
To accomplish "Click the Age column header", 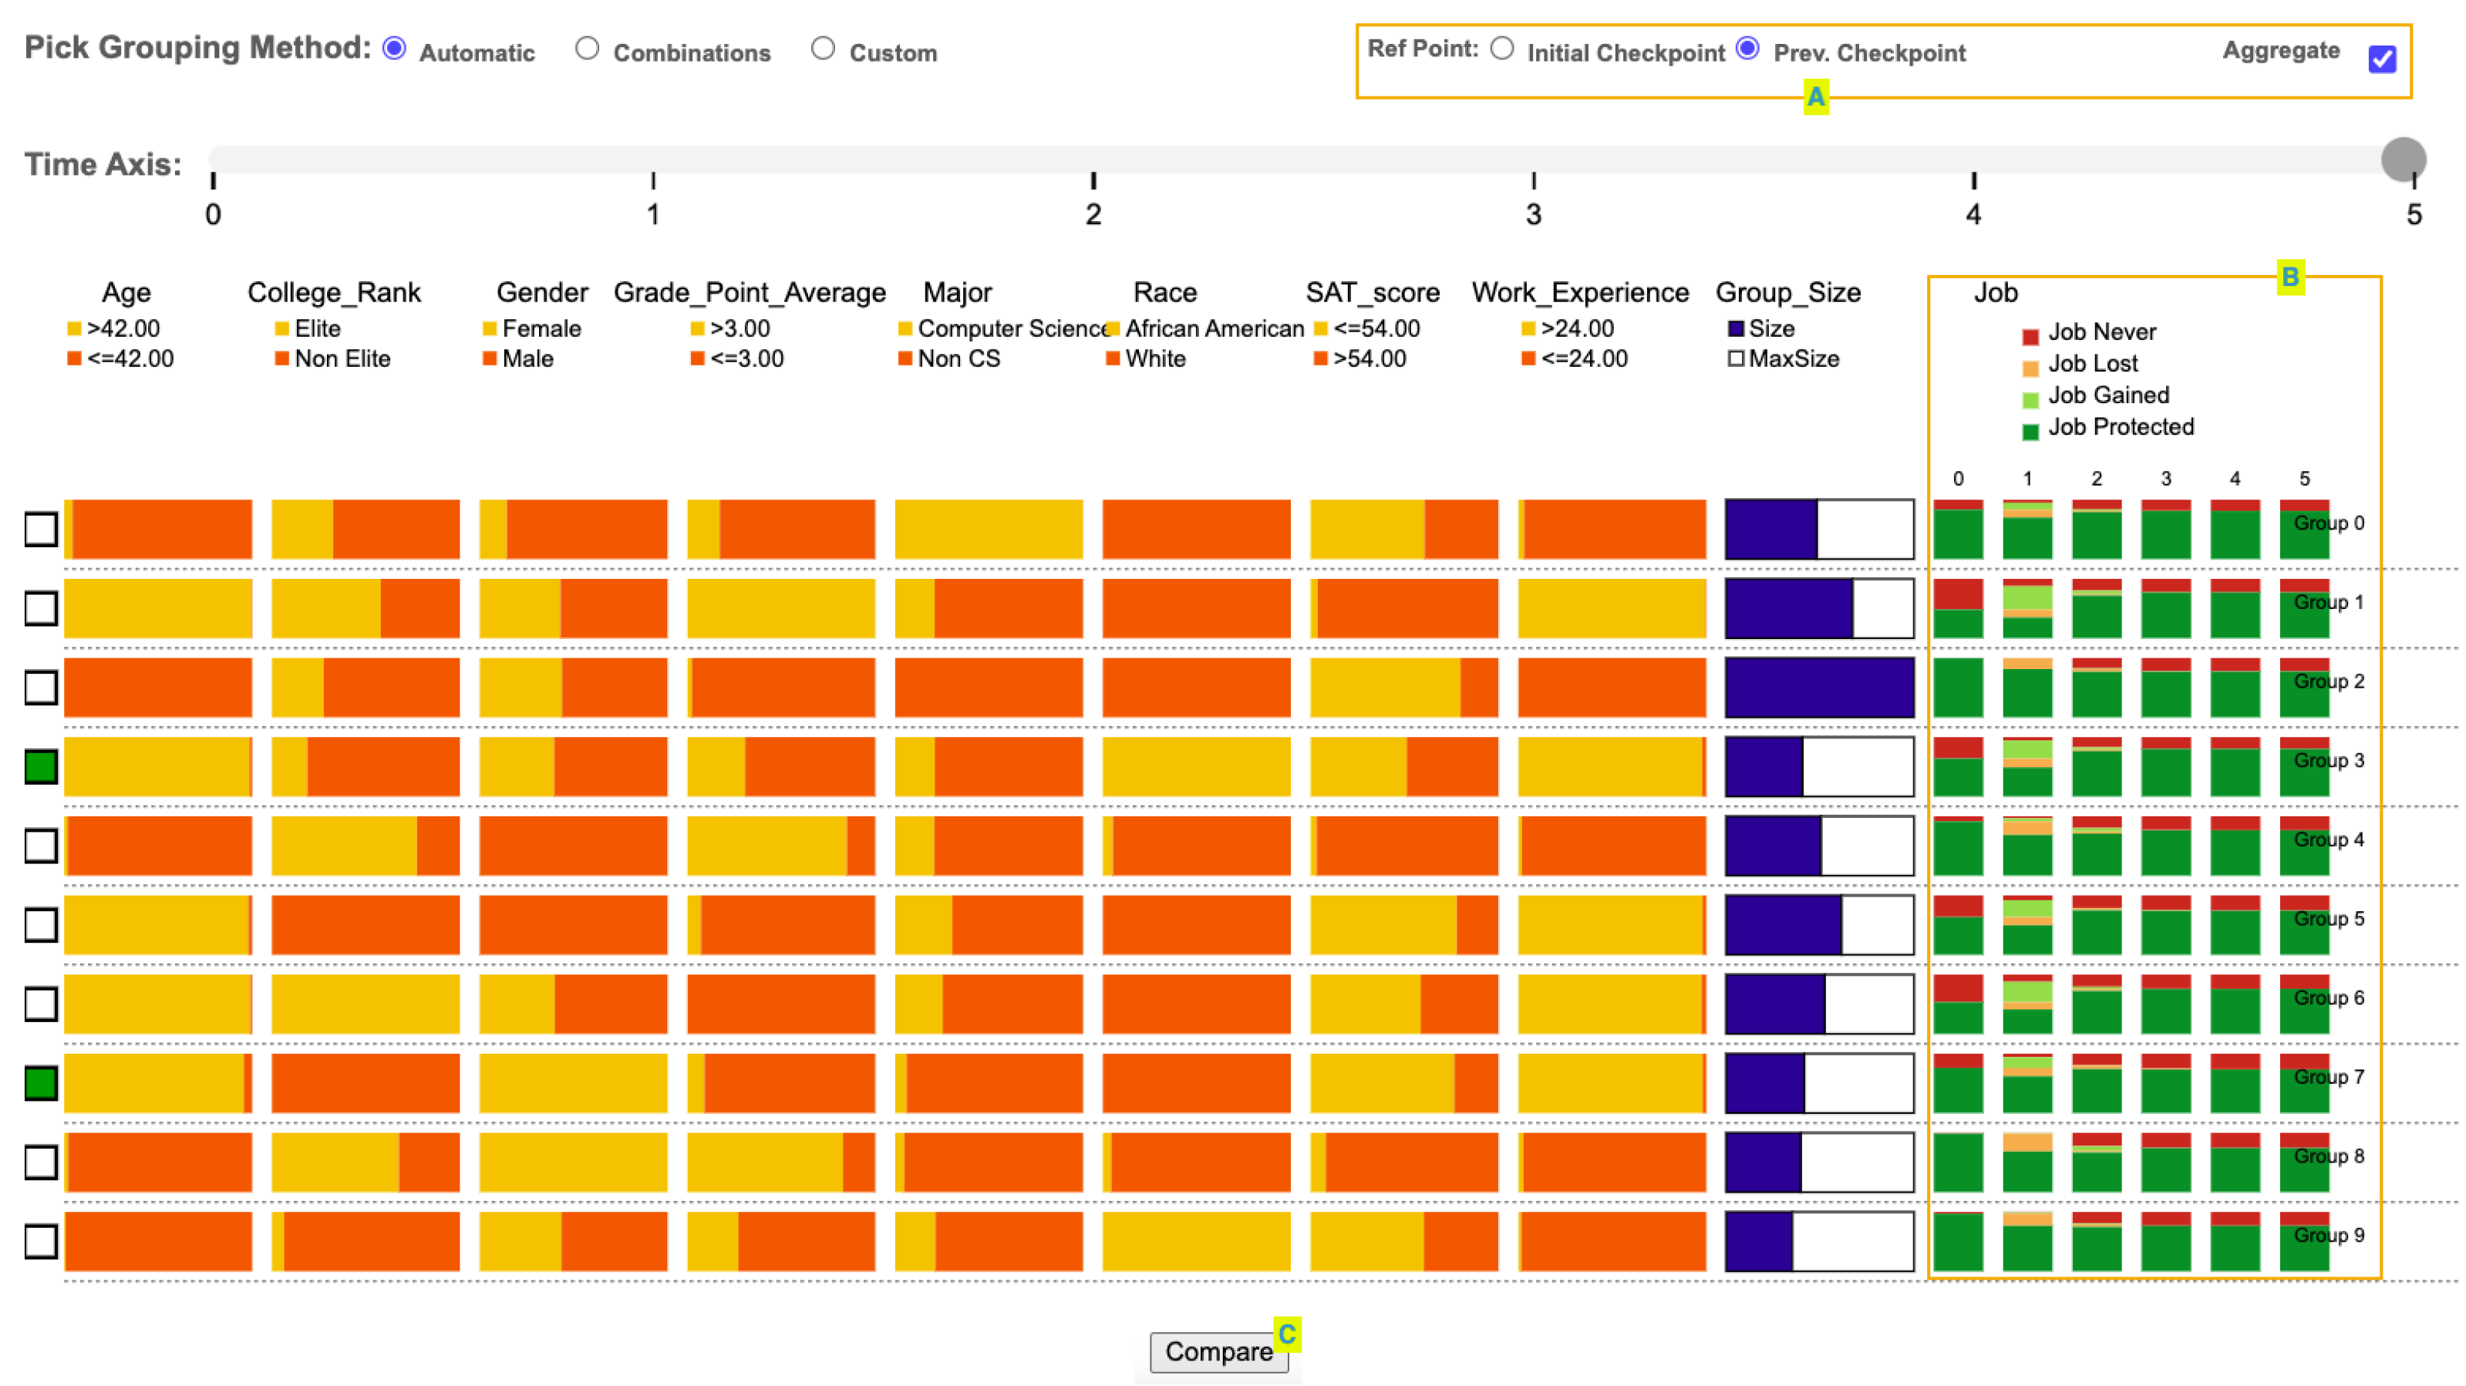I will [x=126, y=293].
